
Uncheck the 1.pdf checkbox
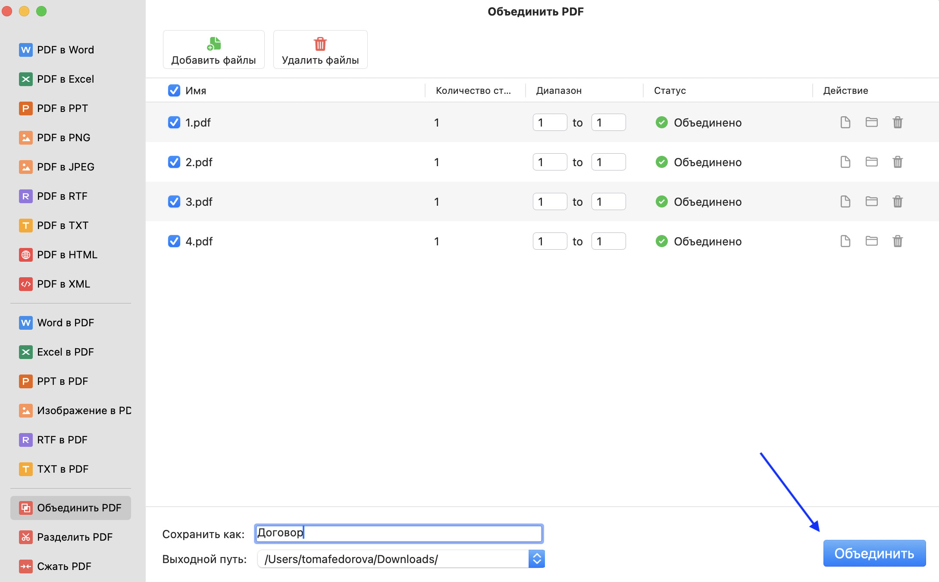[x=174, y=123]
